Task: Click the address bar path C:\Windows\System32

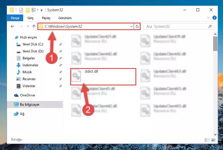Action: pos(63,26)
